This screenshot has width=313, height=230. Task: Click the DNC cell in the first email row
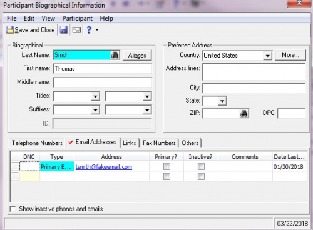click(29, 166)
